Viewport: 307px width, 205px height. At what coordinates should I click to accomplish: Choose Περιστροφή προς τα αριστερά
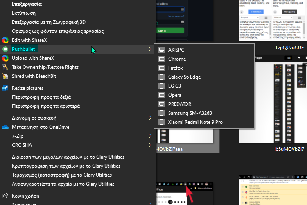coord(77,106)
